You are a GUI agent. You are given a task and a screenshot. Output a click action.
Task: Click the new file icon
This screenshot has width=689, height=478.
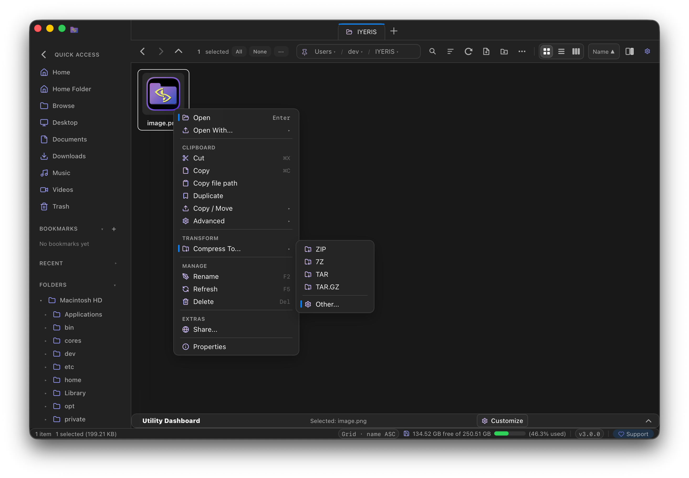(x=486, y=52)
